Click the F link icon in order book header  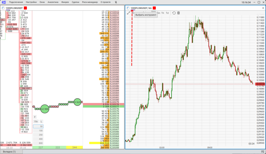3,8
